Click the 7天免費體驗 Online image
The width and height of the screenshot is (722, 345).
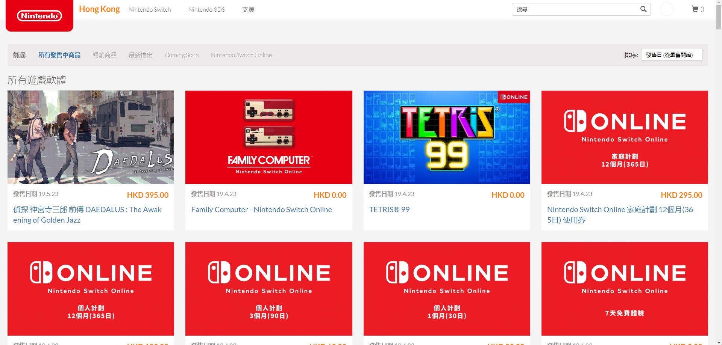625,289
